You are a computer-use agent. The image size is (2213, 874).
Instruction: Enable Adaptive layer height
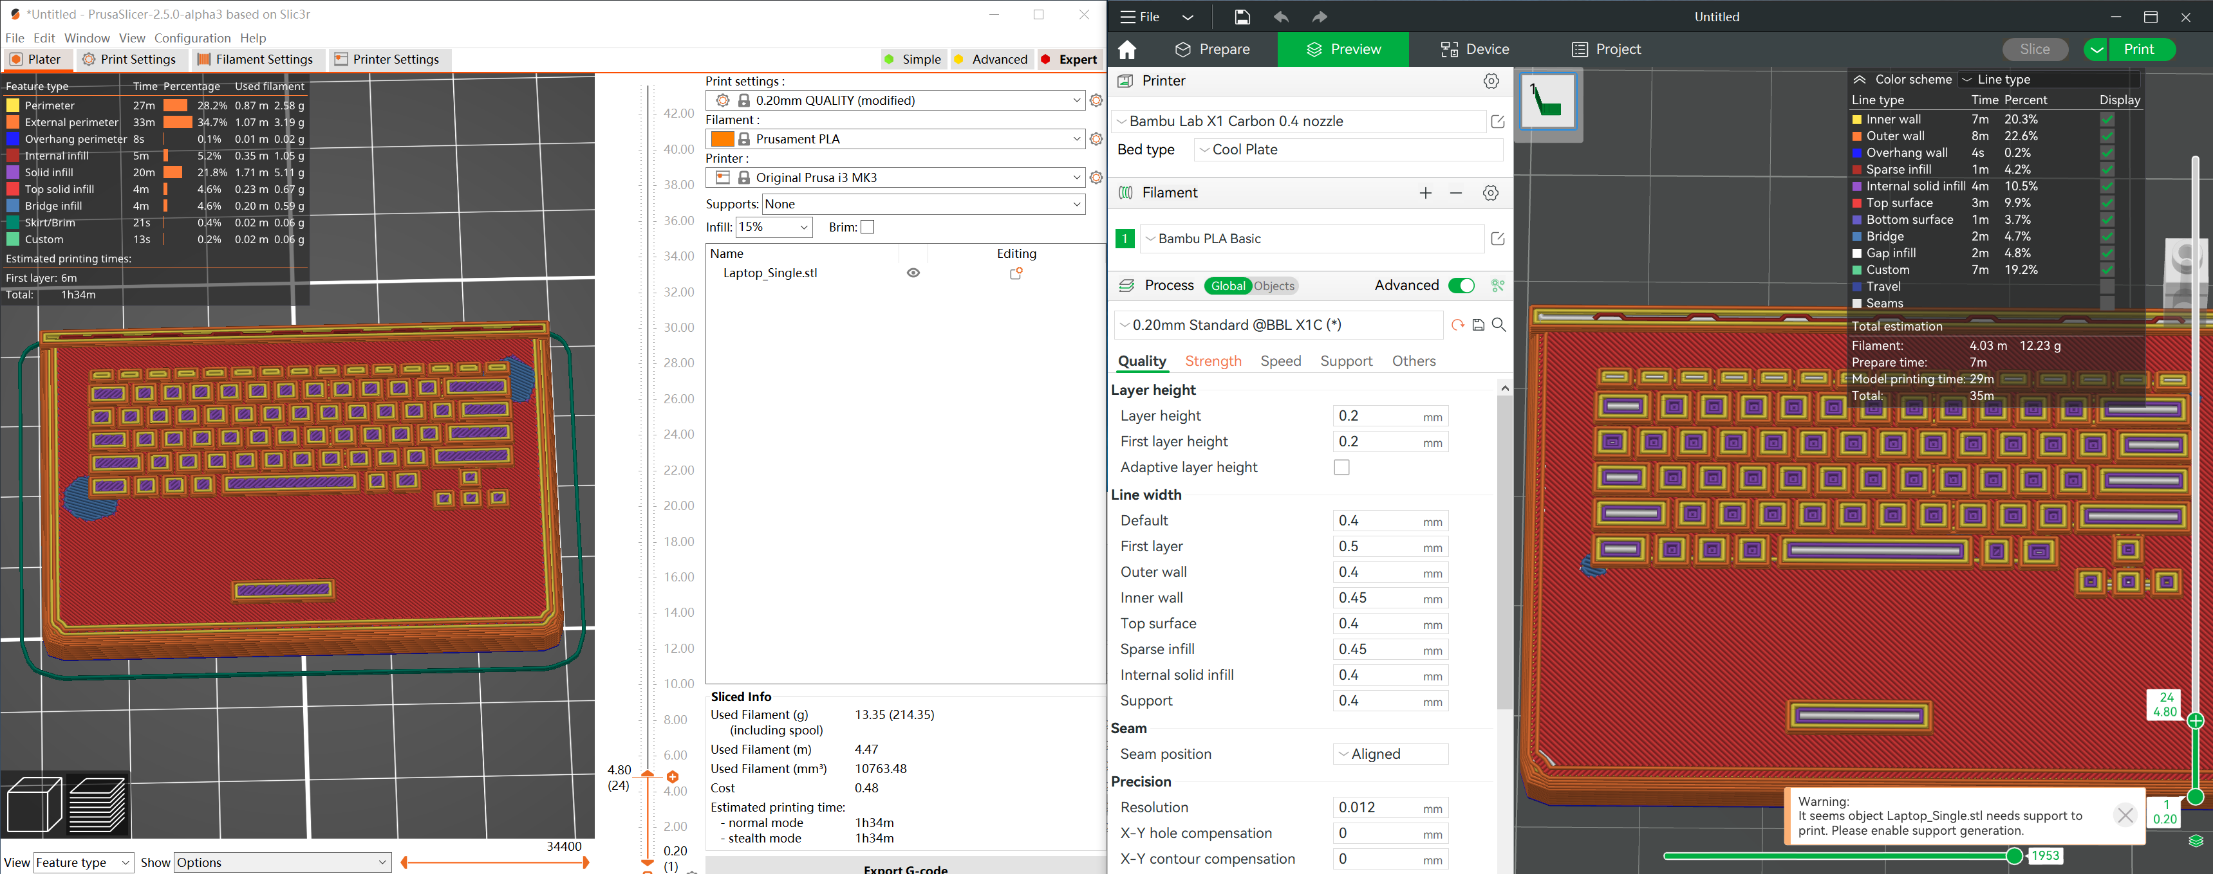[x=1342, y=466]
